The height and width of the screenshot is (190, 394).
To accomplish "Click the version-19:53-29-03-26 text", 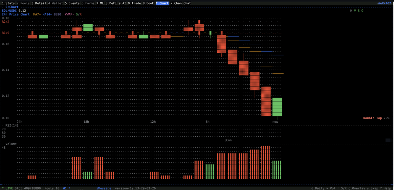I will coord(135,188).
